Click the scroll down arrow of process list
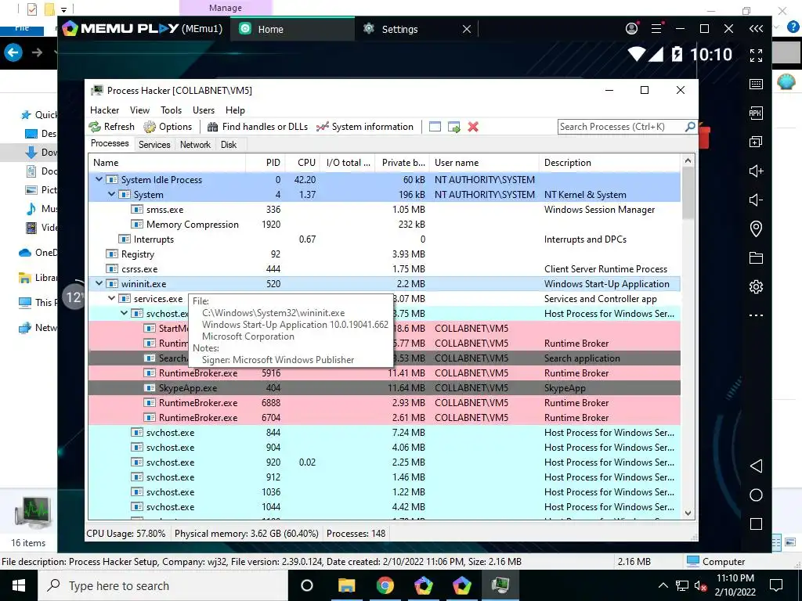 [x=688, y=513]
